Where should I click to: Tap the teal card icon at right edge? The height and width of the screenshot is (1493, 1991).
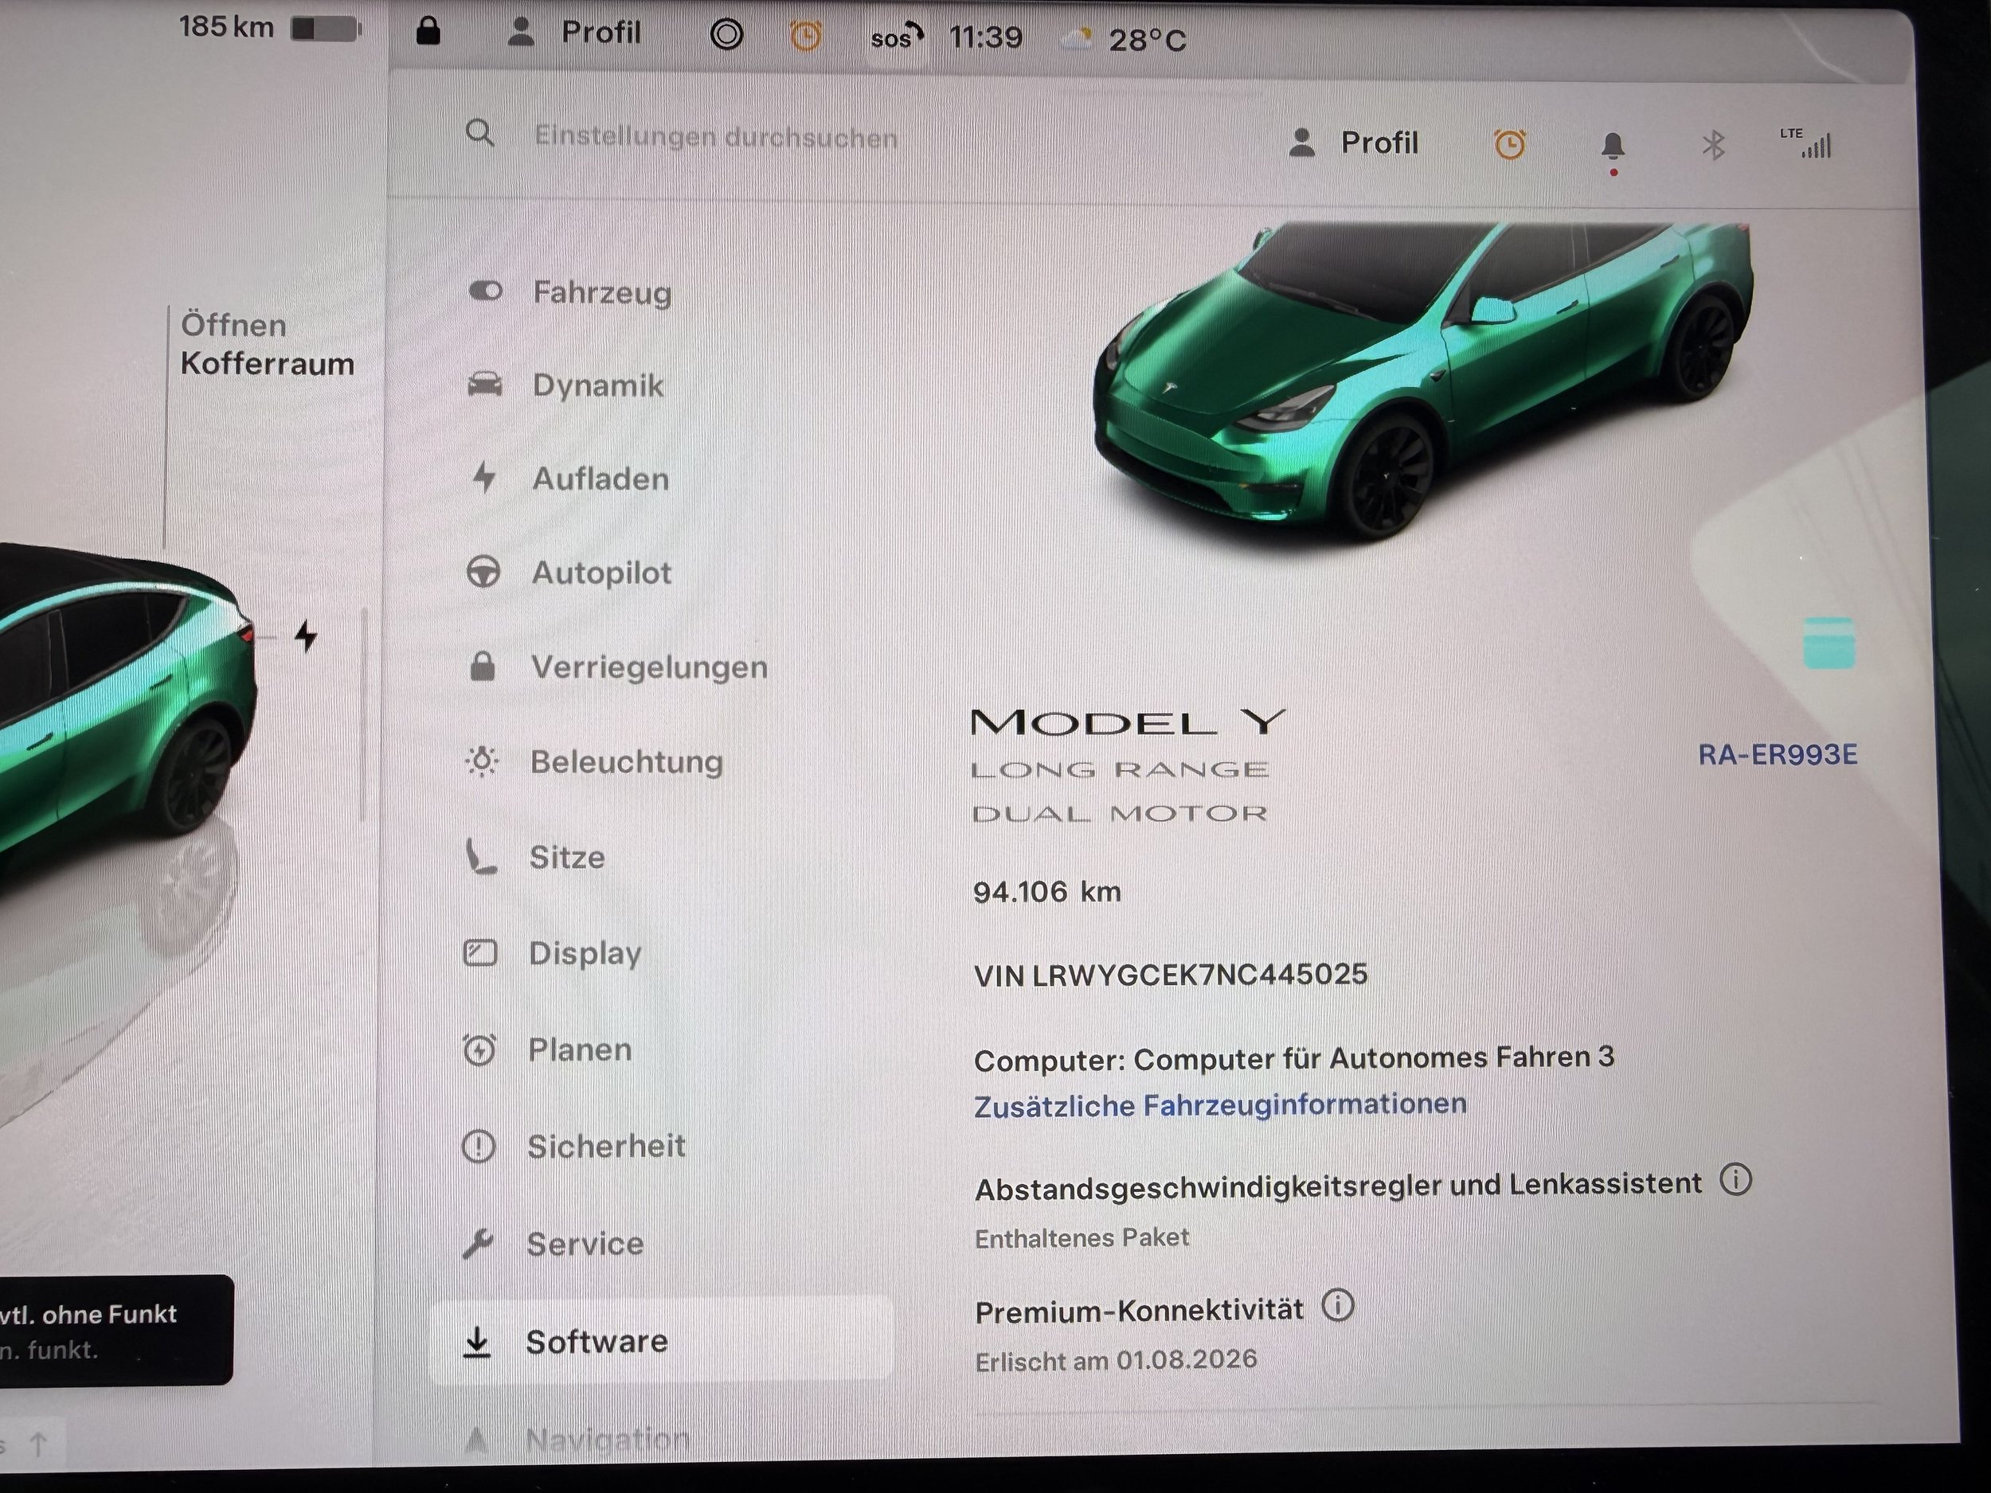click(x=1829, y=643)
